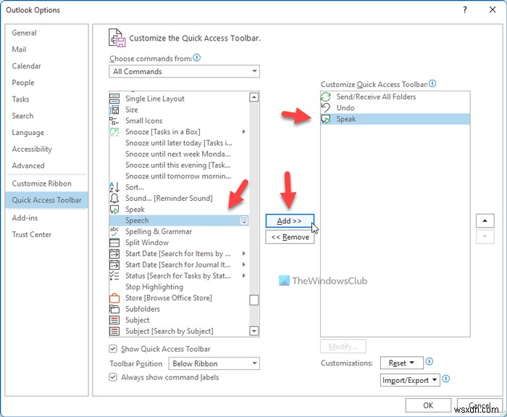Click the Spelling & Grammar abc icon
The image size is (507, 417).
click(x=114, y=231)
